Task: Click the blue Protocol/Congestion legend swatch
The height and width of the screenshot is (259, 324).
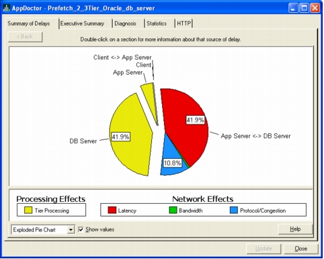Action: (234, 210)
